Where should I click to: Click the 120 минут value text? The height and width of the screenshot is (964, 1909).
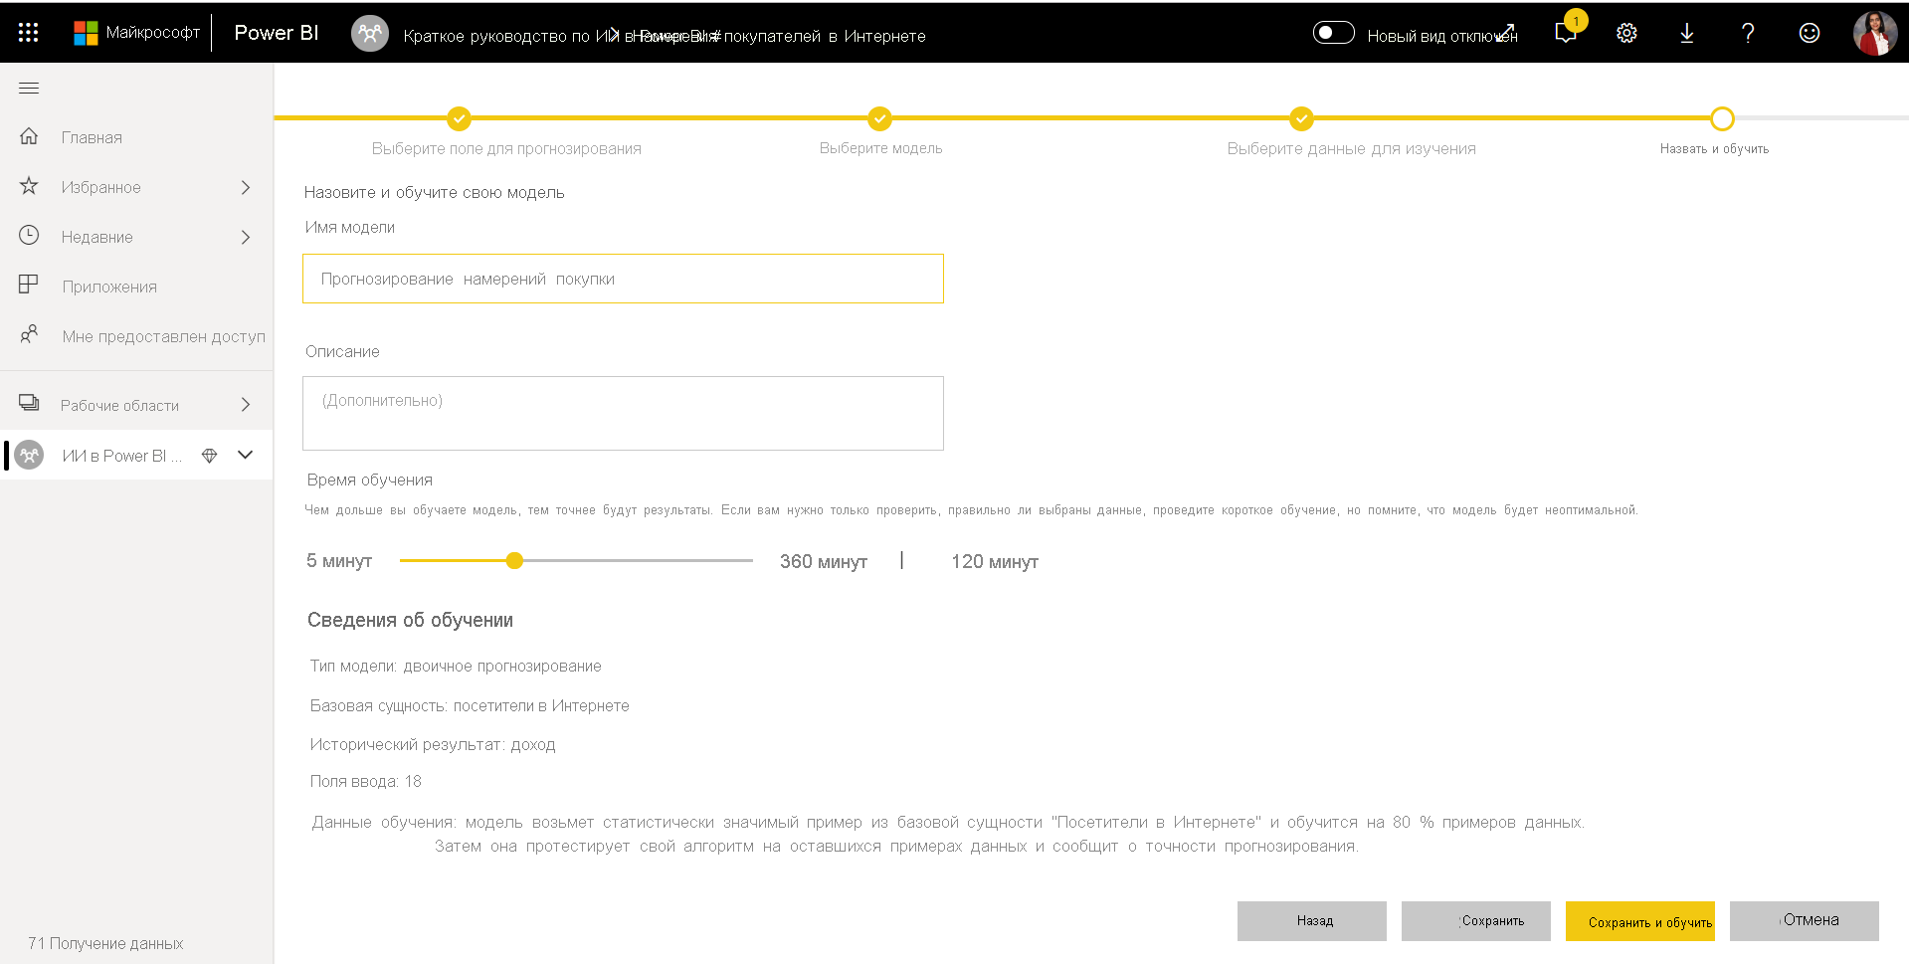click(995, 562)
